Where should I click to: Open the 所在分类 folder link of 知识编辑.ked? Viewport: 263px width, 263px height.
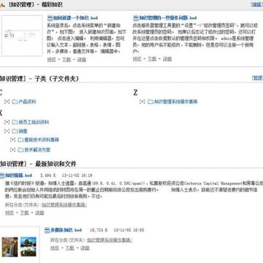point(64,205)
